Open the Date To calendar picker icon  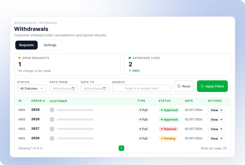pyautogui.click(x=104, y=88)
